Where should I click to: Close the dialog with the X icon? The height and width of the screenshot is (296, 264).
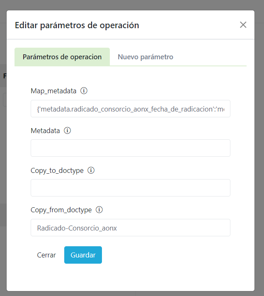pyautogui.click(x=243, y=25)
